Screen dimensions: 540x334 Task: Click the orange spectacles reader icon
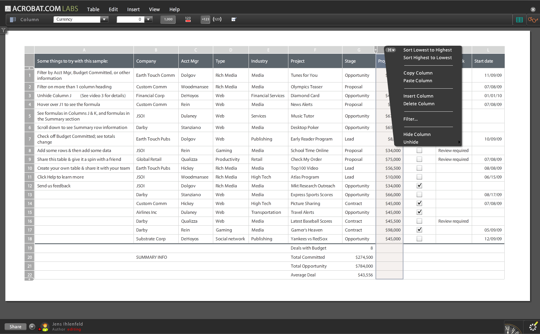533,19
